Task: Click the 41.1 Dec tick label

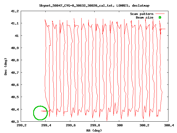Action: pos(15,23)
